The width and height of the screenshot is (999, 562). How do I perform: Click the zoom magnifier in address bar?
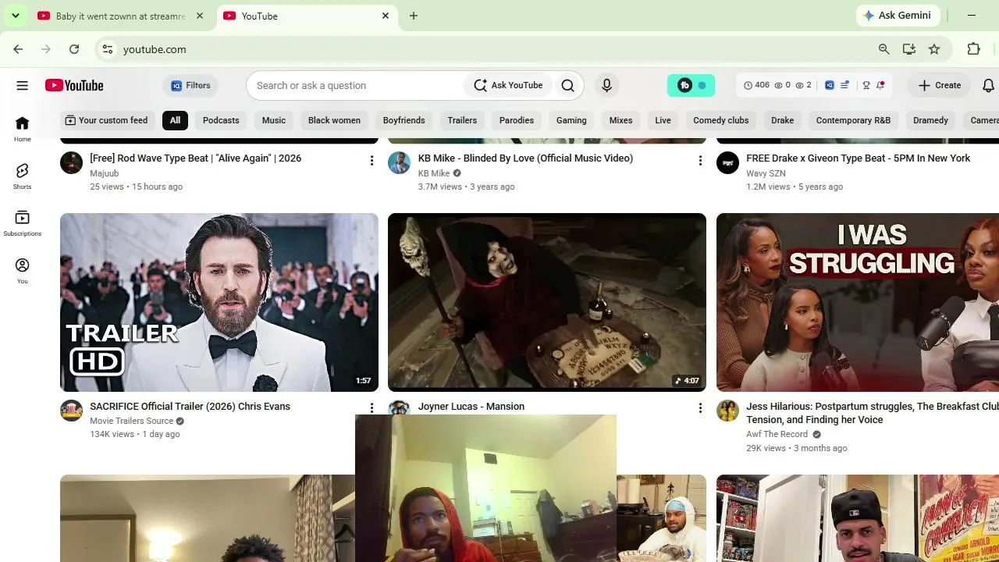[x=884, y=49]
